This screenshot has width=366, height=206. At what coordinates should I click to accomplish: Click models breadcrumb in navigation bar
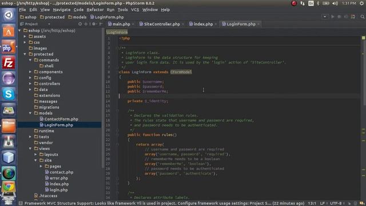(x=78, y=17)
